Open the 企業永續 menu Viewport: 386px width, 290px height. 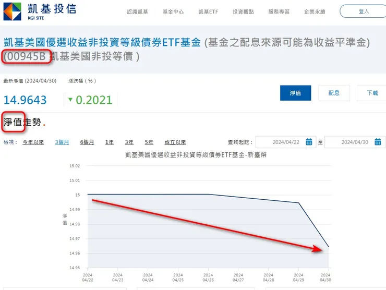tap(315, 11)
